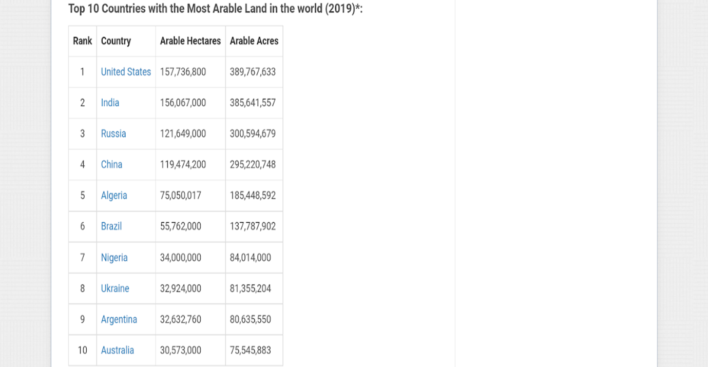Select the Algeria country link
708x367 pixels.
(114, 196)
